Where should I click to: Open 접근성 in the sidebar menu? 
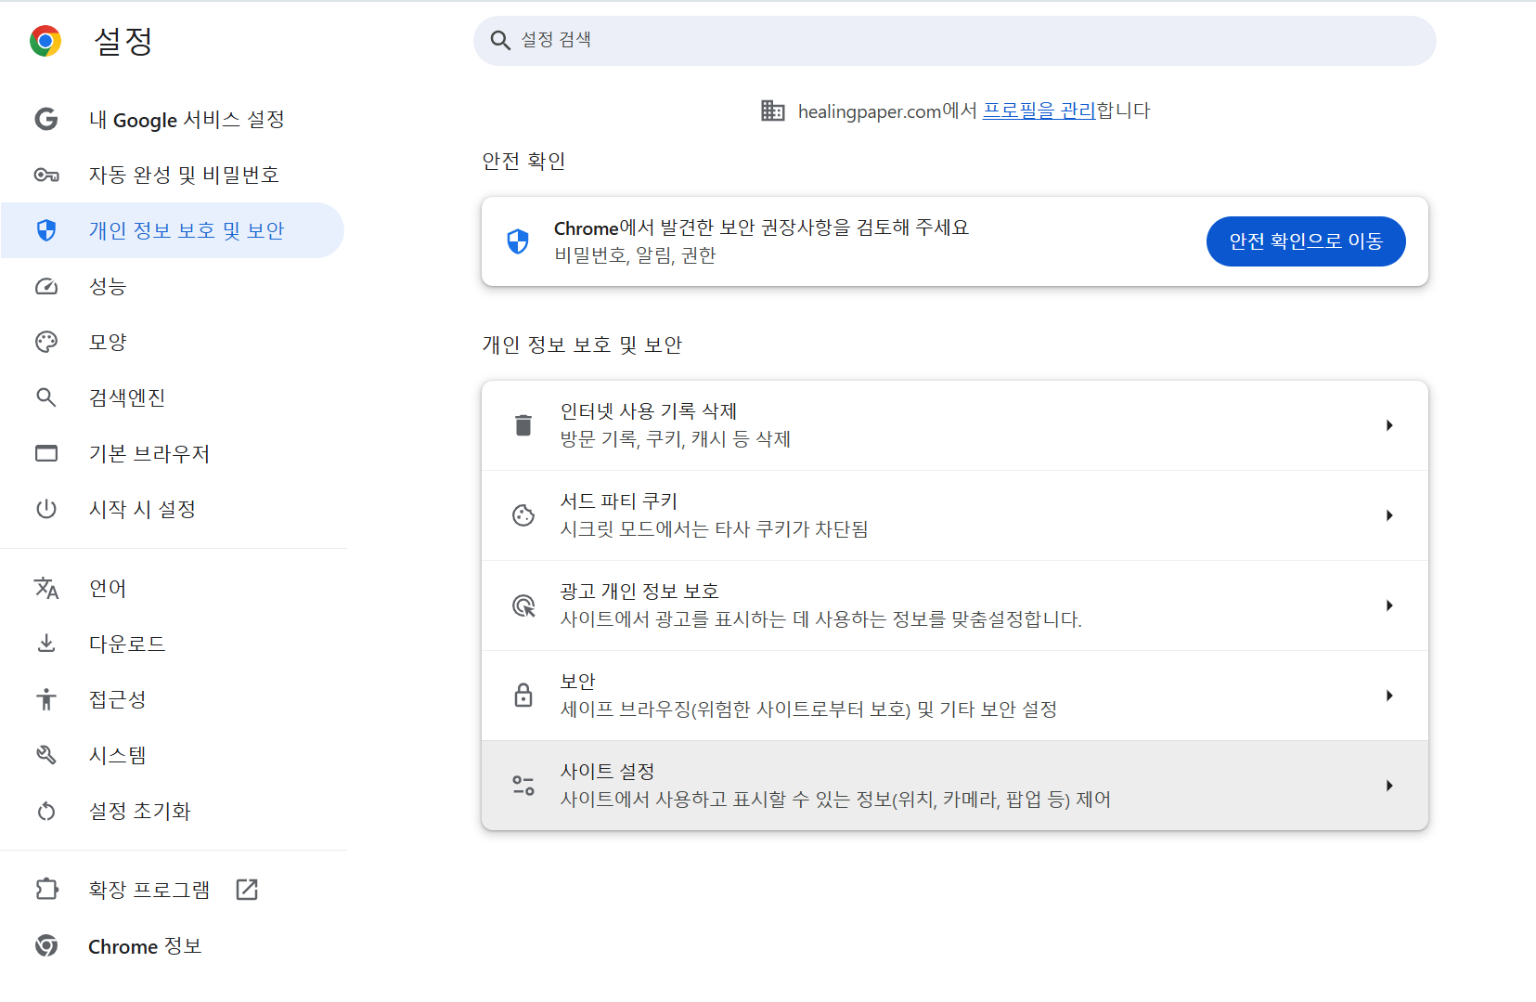tap(118, 699)
